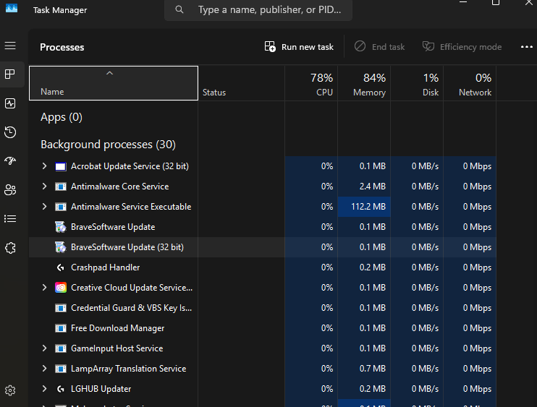Screen dimensions: 537x407
Task: Click Efficiency mode button
Action: (x=462, y=47)
